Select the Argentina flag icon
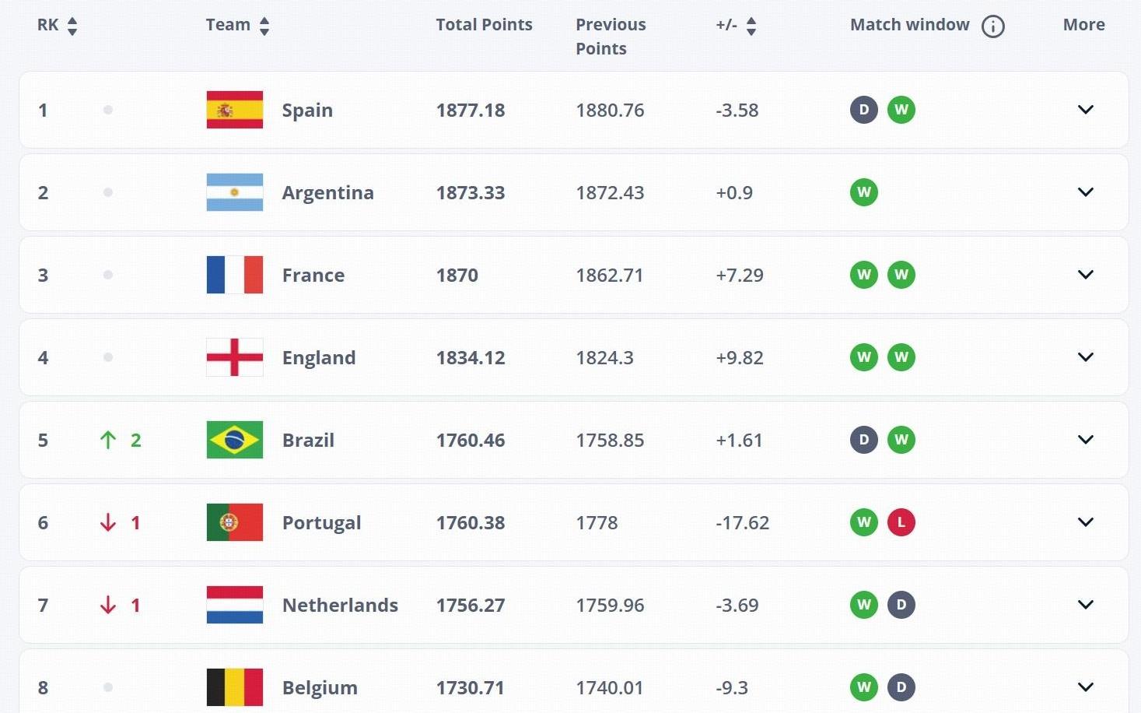Image resolution: width=1141 pixels, height=713 pixels. point(234,192)
